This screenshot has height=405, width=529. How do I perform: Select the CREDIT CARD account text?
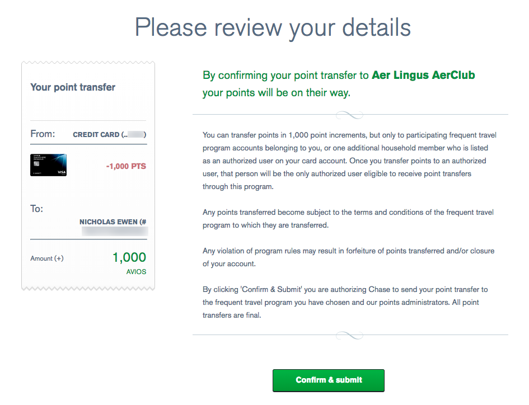pos(96,135)
